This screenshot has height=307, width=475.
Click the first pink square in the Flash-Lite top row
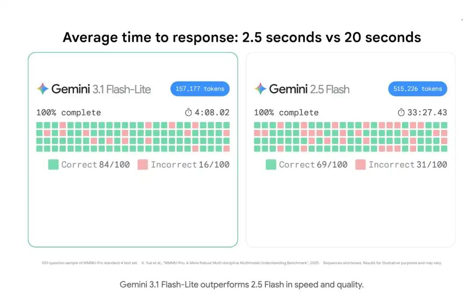pos(63,125)
